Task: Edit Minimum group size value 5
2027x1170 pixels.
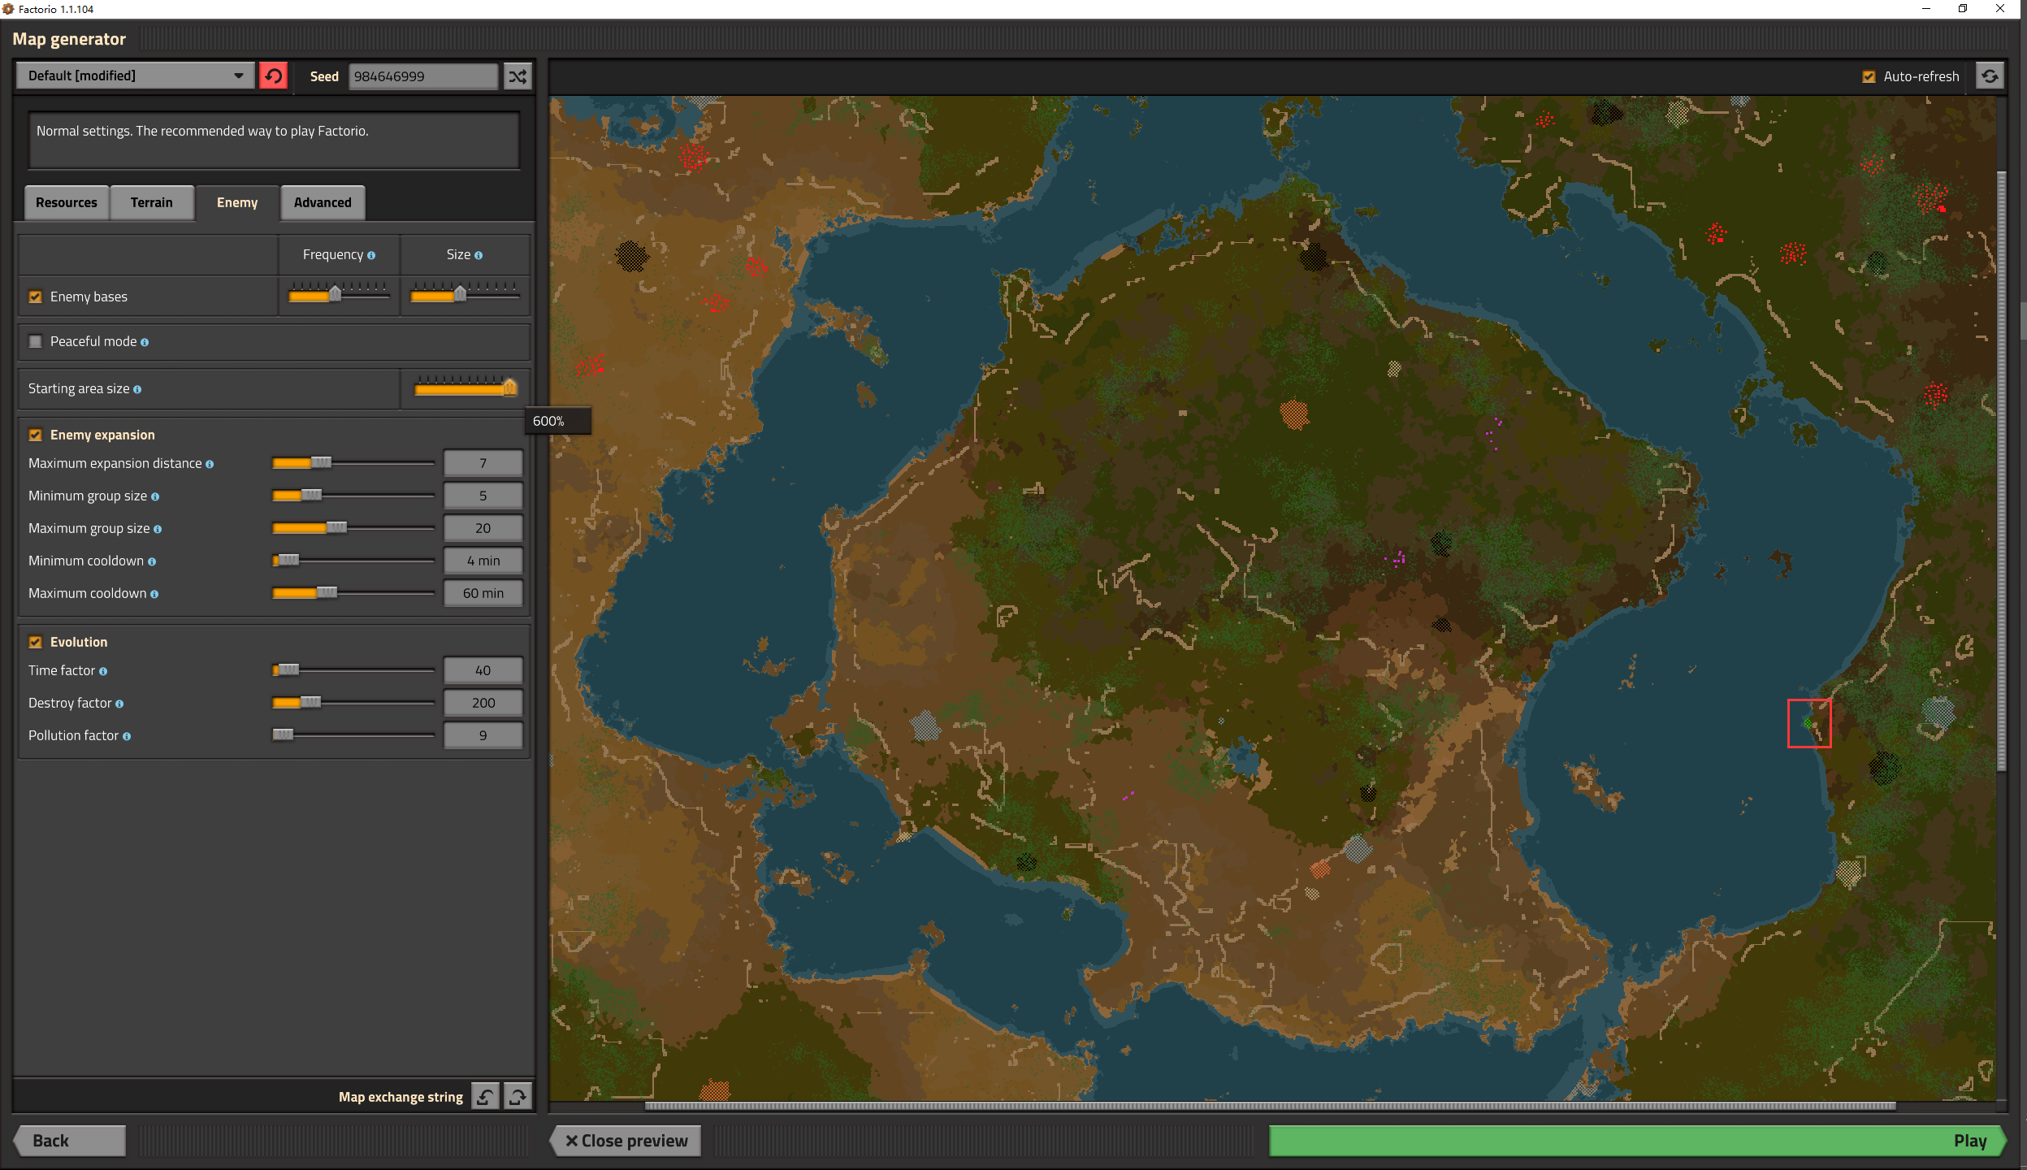Action: coord(483,496)
